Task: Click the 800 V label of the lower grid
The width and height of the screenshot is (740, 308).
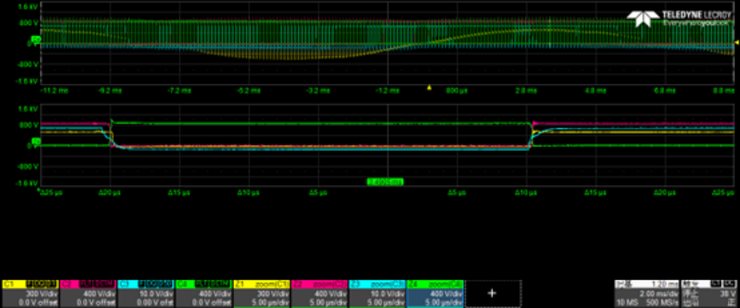Action: pyautogui.click(x=28, y=125)
